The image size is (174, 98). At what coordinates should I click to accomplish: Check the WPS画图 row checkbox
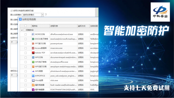coord(26,71)
